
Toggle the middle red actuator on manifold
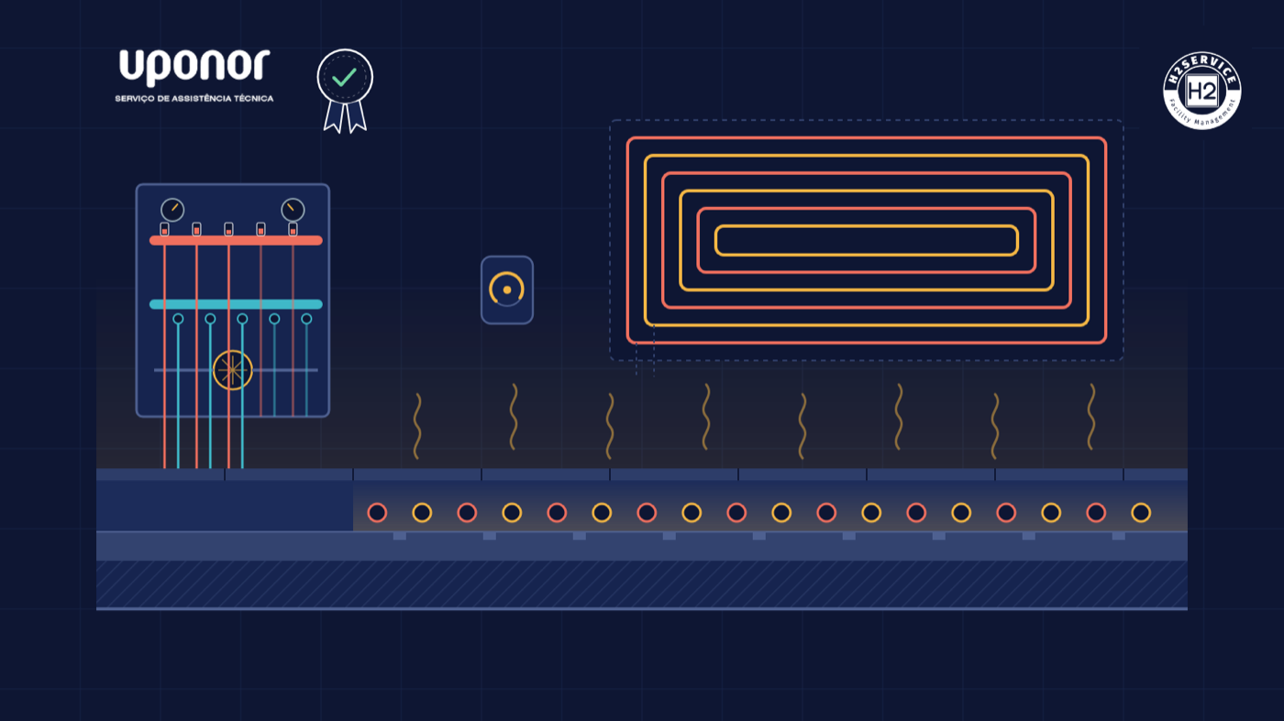(228, 229)
